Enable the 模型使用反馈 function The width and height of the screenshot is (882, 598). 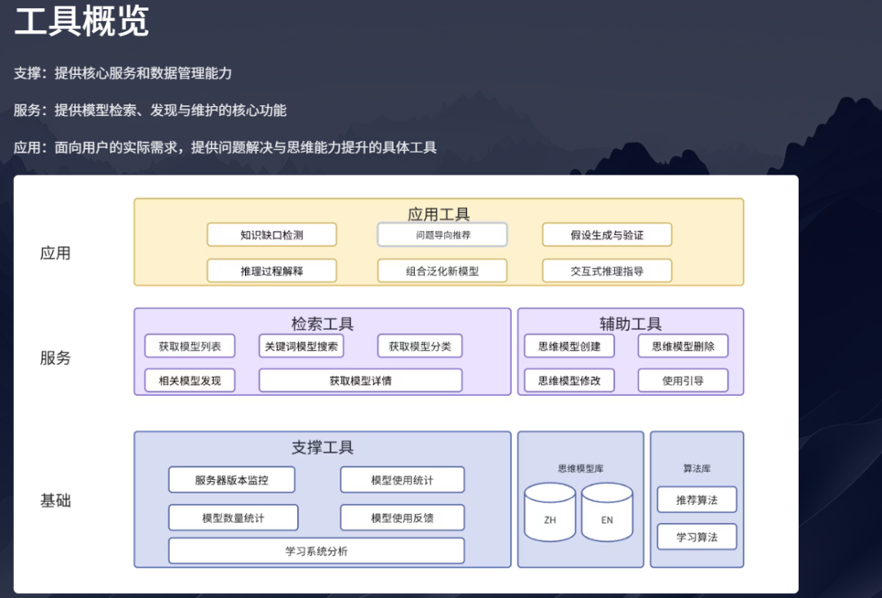[402, 517]
